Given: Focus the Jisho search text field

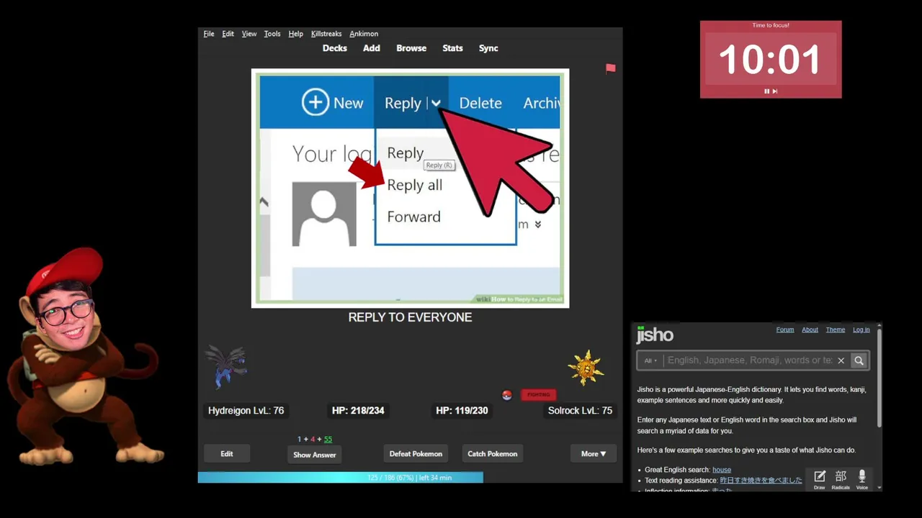Looking at the screenshot, I should 749,360.
